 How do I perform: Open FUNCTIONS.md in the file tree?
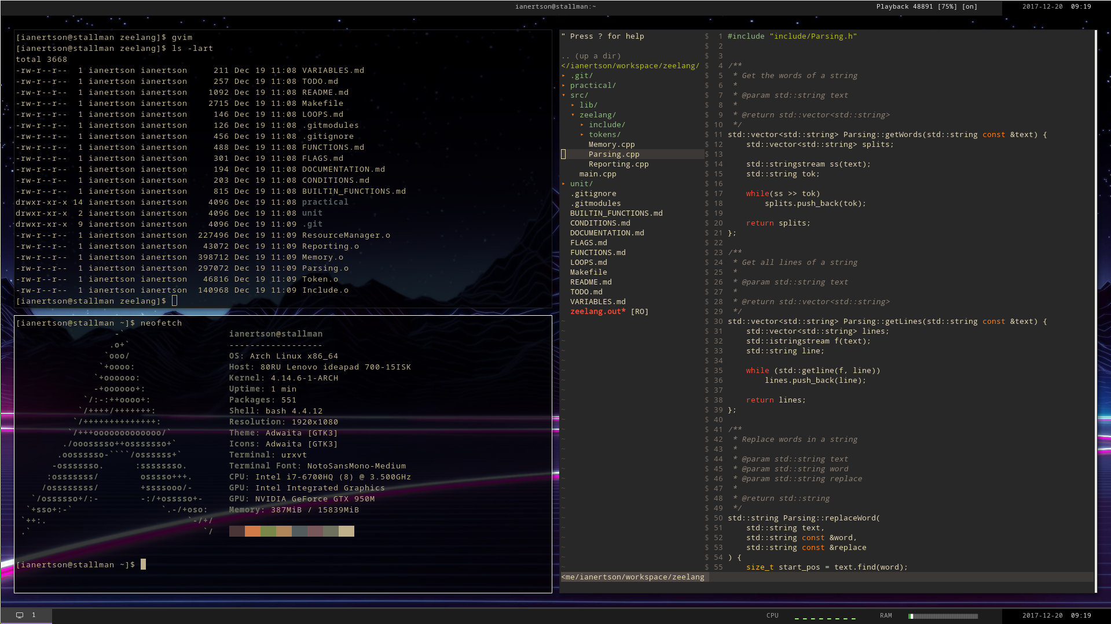[597, 253]
